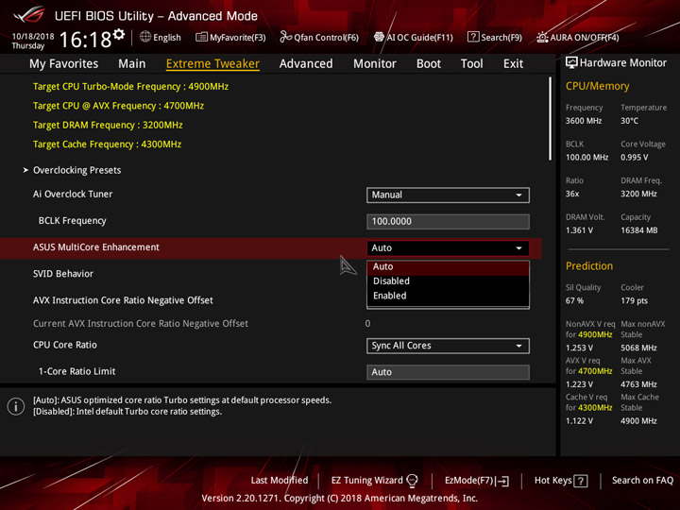The width and height of the screenshot is (680, 510).
Task: Click the Hot Keys question mark icon
Action: pos(581,481)
